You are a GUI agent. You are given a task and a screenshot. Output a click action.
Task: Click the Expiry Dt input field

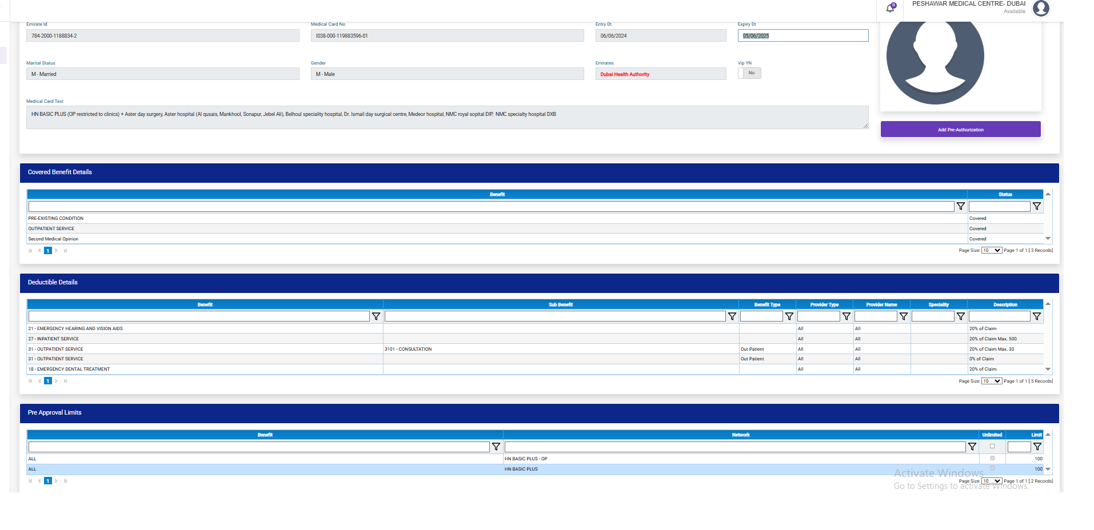[802, 35]
